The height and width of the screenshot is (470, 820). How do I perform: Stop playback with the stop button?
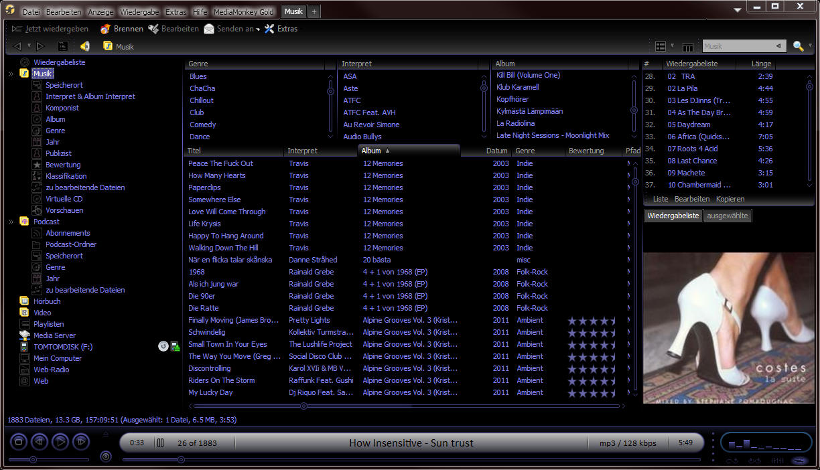[x=19, y=441]
